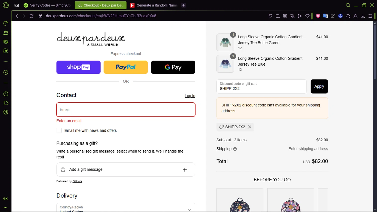Focus the Email input field

pyautogui.click(x=126, y=110)
